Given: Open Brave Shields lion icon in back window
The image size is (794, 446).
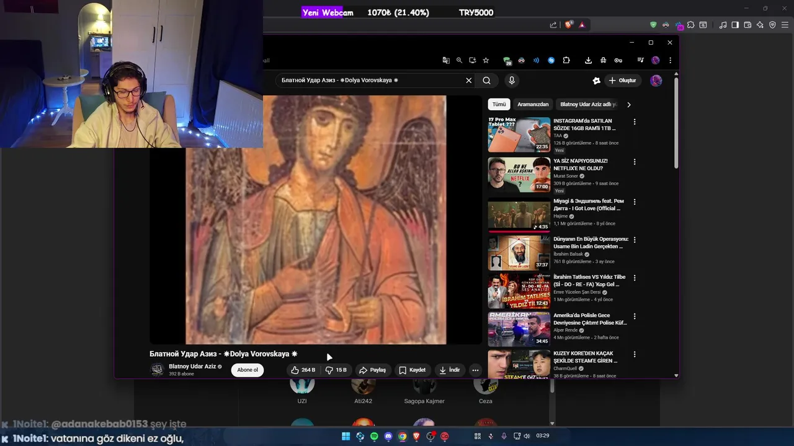Looking at the screenshot, I should click(569, 25).
